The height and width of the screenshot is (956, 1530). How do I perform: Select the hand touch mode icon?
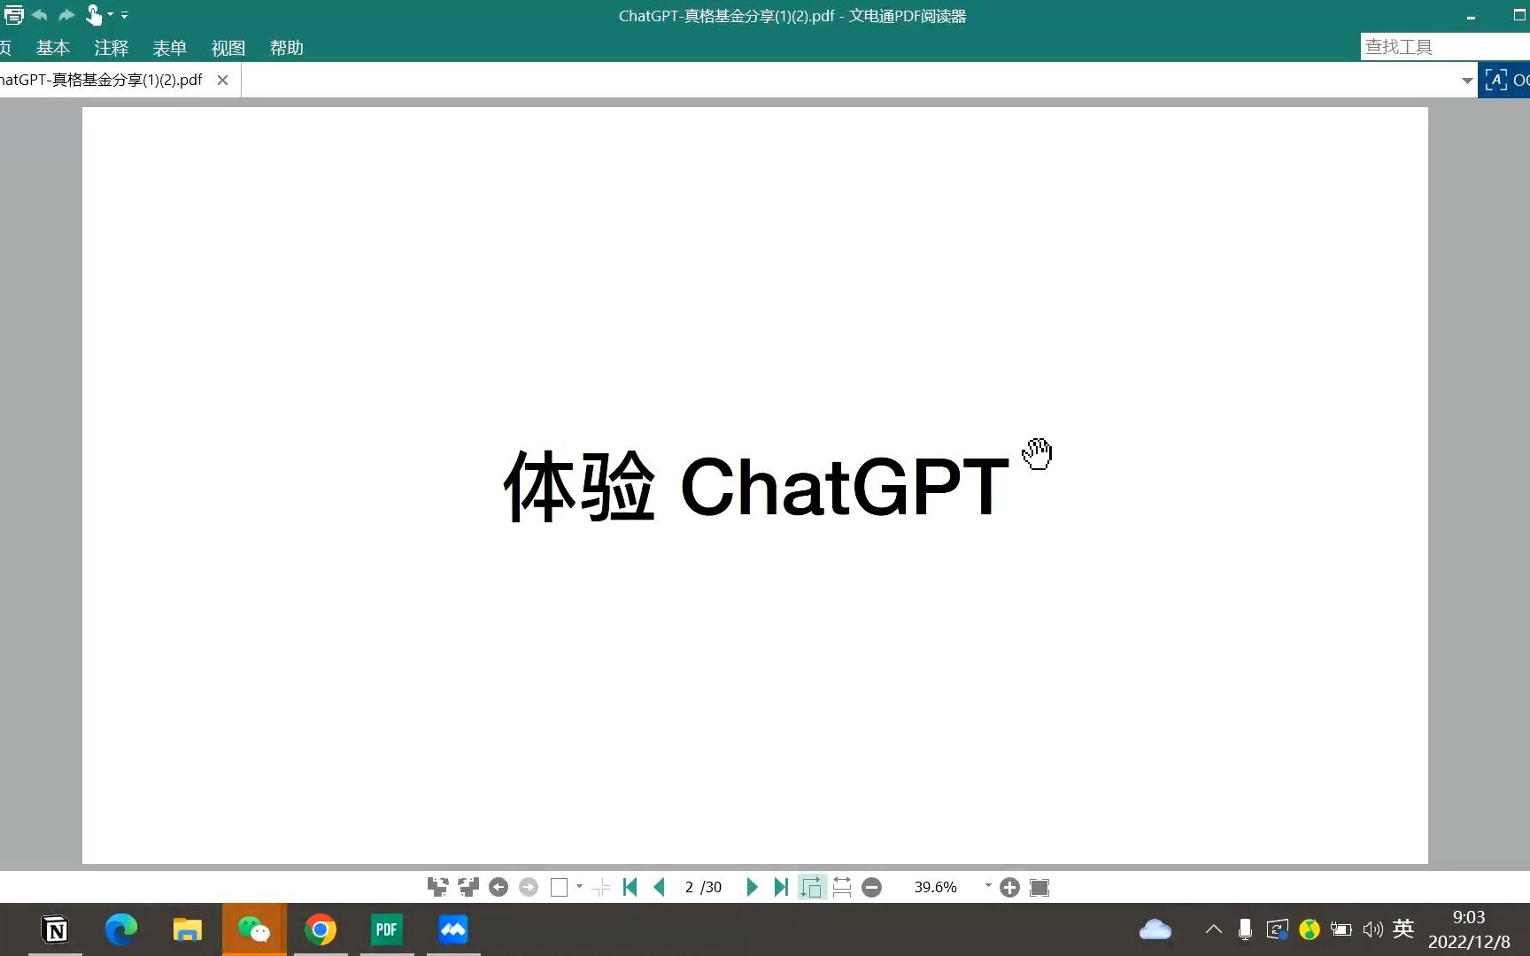coord(93,15)
